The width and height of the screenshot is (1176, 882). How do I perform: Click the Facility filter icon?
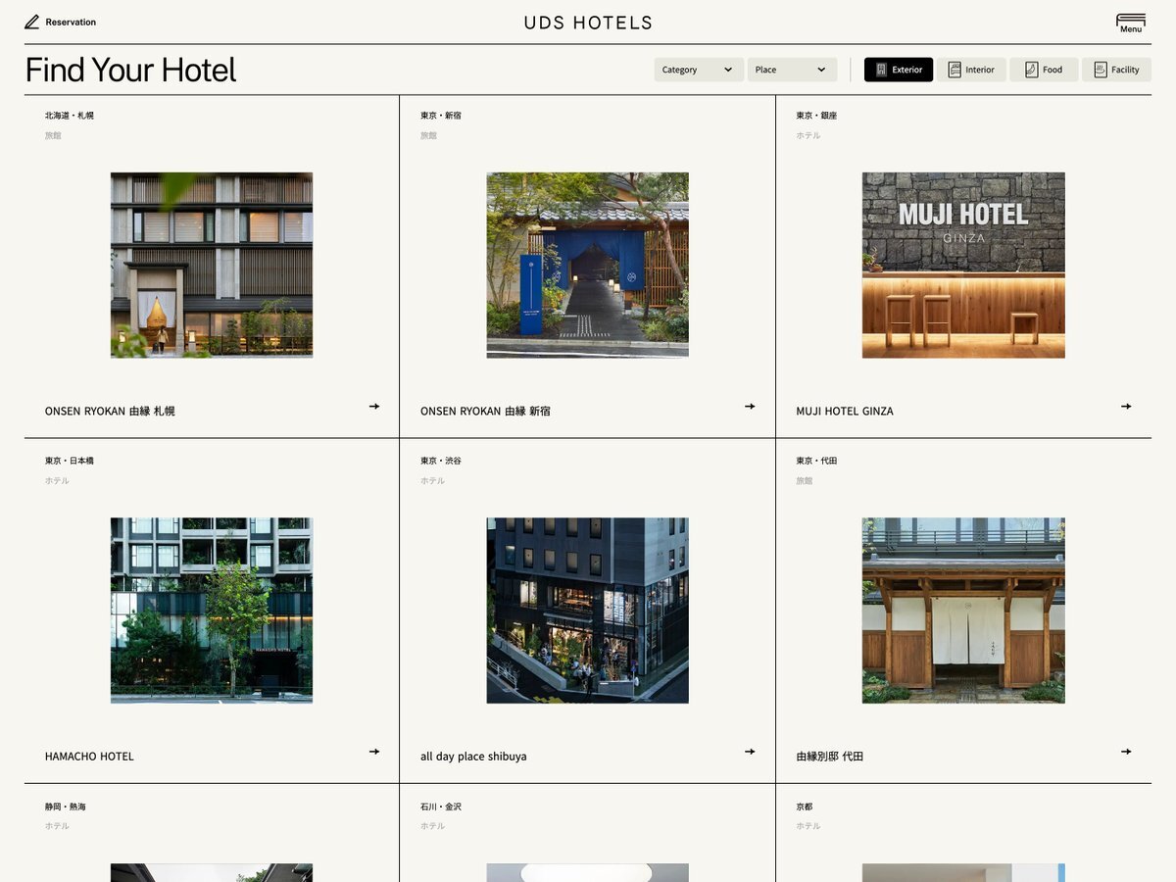1101,70
